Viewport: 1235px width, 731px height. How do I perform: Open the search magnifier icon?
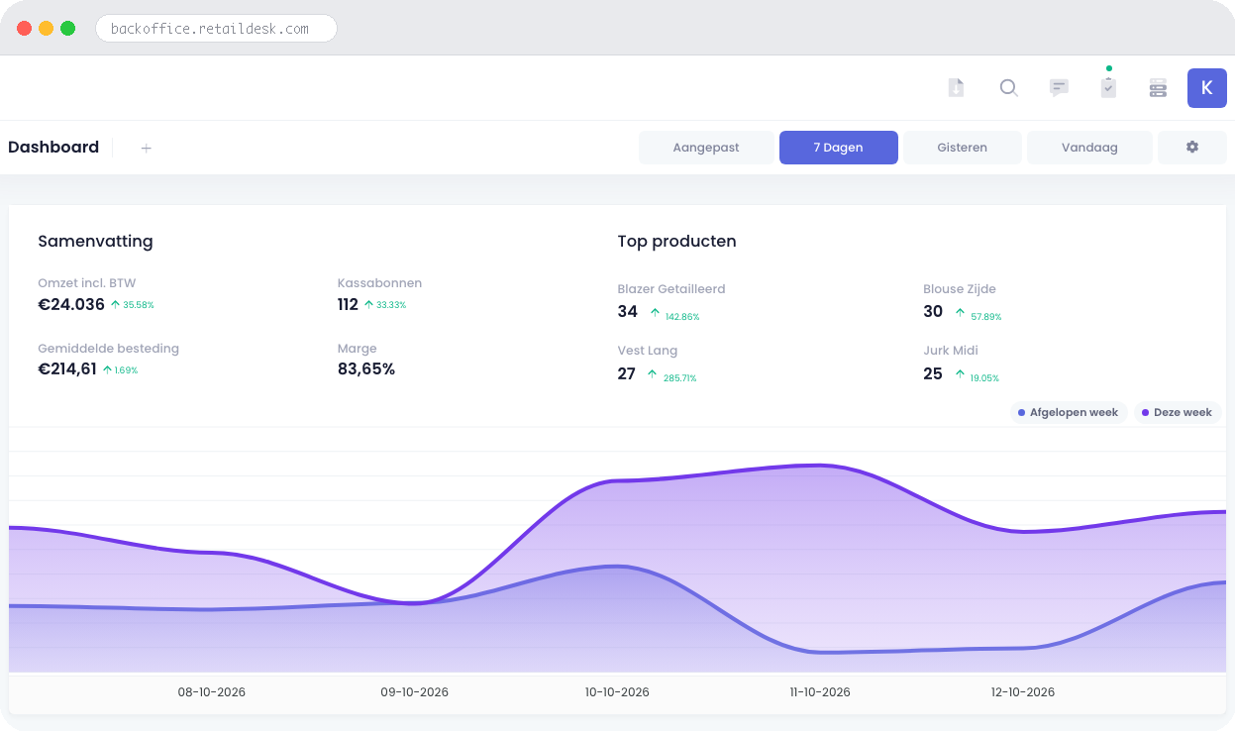(1008, 88)
